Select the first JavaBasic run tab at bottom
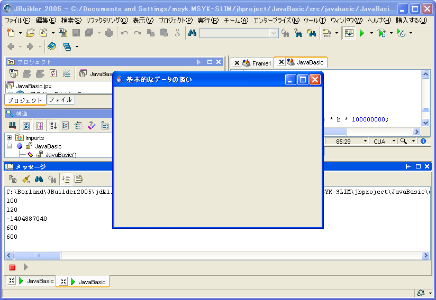The height and width of the screenshot is (300, 436). tap(35, 281)
